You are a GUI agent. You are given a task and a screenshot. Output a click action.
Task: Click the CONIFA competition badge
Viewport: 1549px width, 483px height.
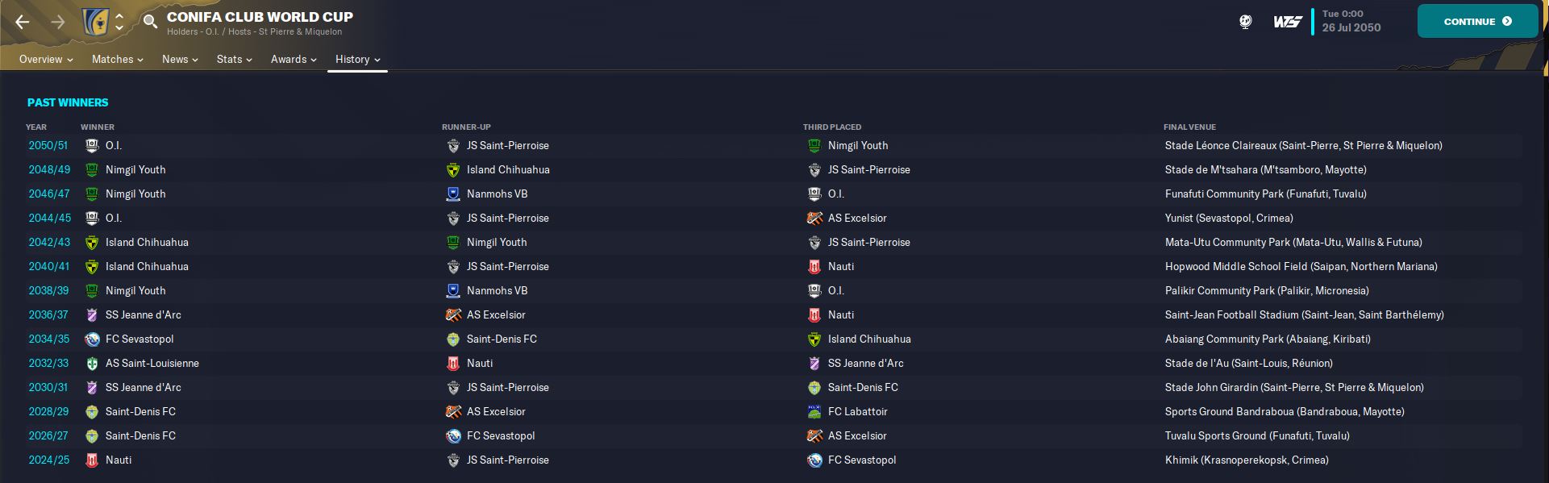tap(95, 22)
